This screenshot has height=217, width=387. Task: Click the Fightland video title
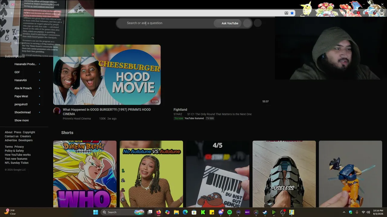coord(180,110)
